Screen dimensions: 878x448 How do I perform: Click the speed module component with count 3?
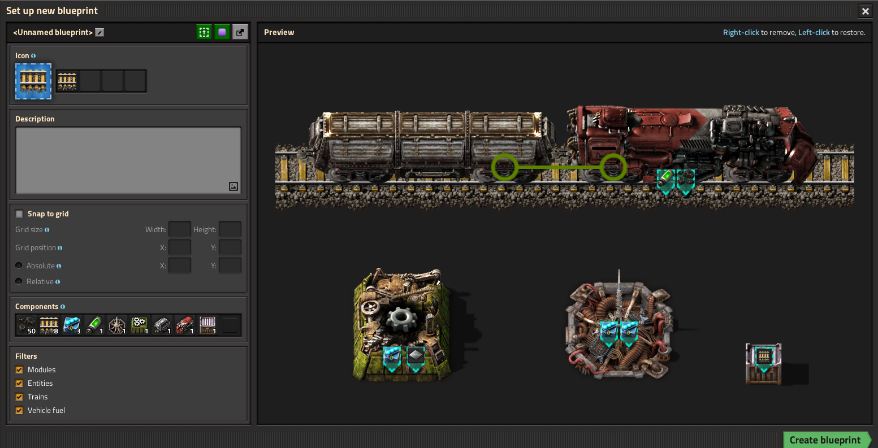tap(72, 325)
